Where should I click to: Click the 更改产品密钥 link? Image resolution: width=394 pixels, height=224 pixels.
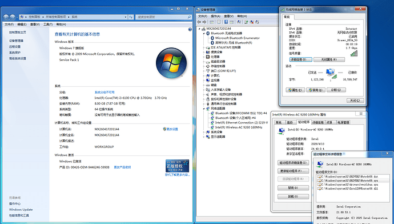(122, 167)
